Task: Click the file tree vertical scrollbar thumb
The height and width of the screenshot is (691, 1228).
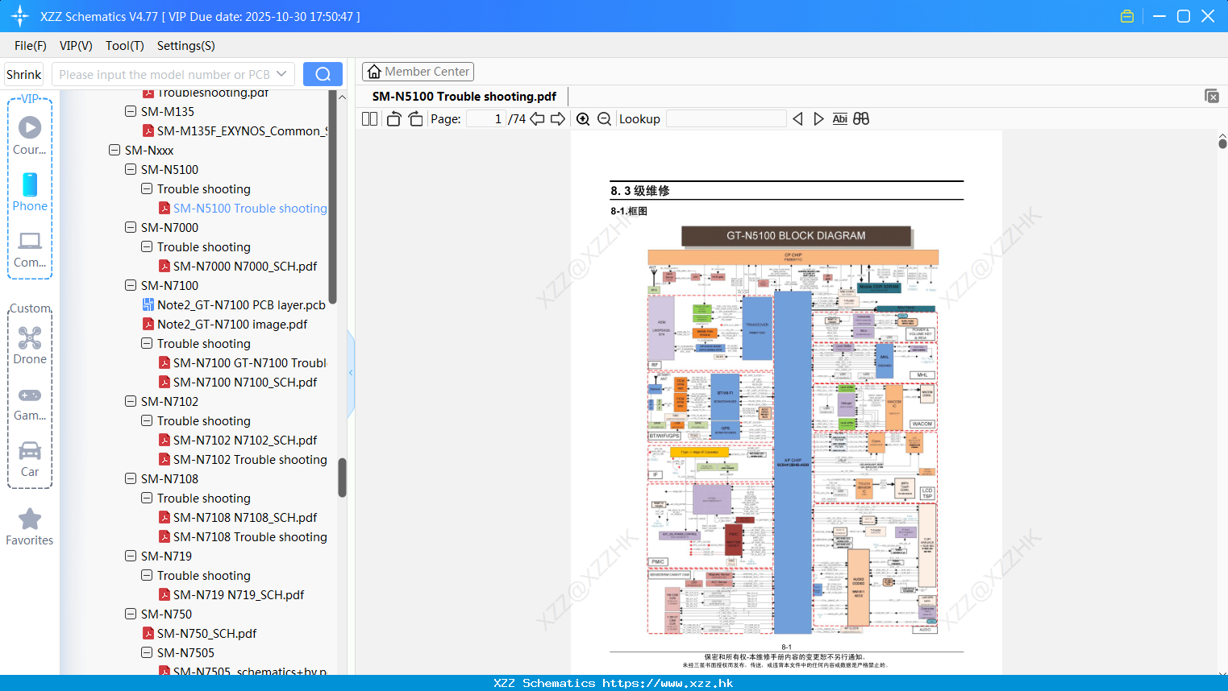Action: point(342,478)
